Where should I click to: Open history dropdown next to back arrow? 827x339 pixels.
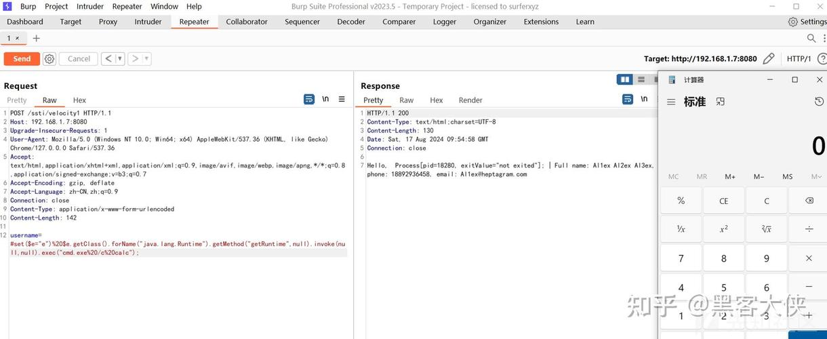[120, 59]
